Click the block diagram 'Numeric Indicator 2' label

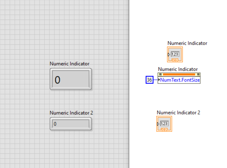pos(178,113)
